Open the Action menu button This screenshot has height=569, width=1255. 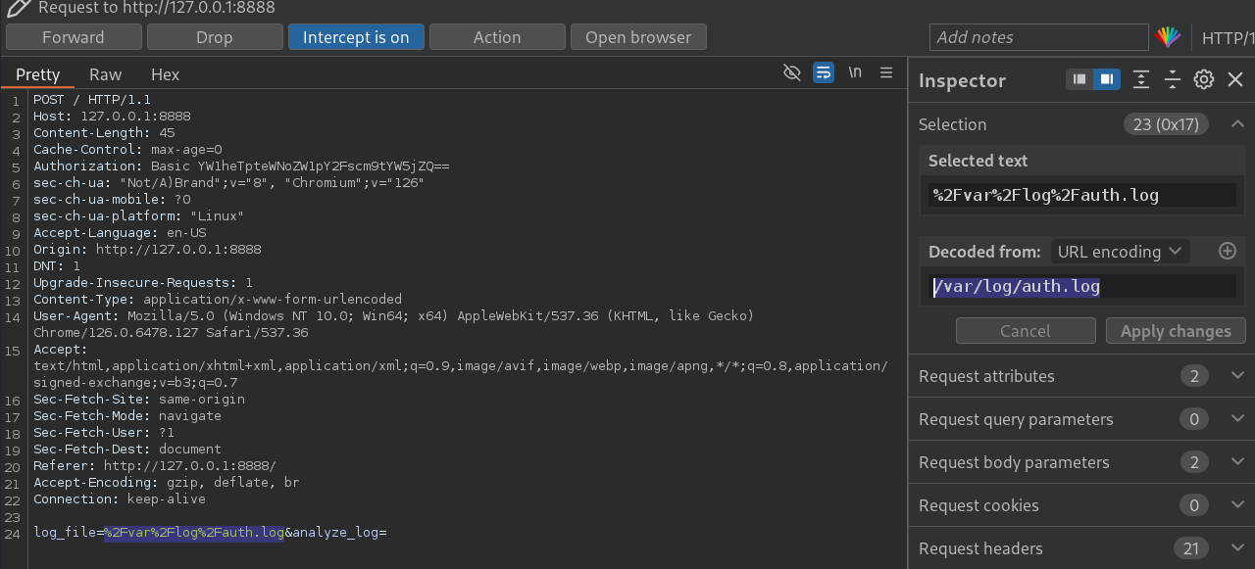coord(497,37)
